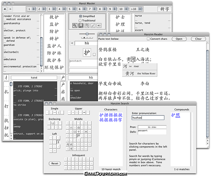
Task: Click the 护 character in the Characters results
Action: point(101,115)
